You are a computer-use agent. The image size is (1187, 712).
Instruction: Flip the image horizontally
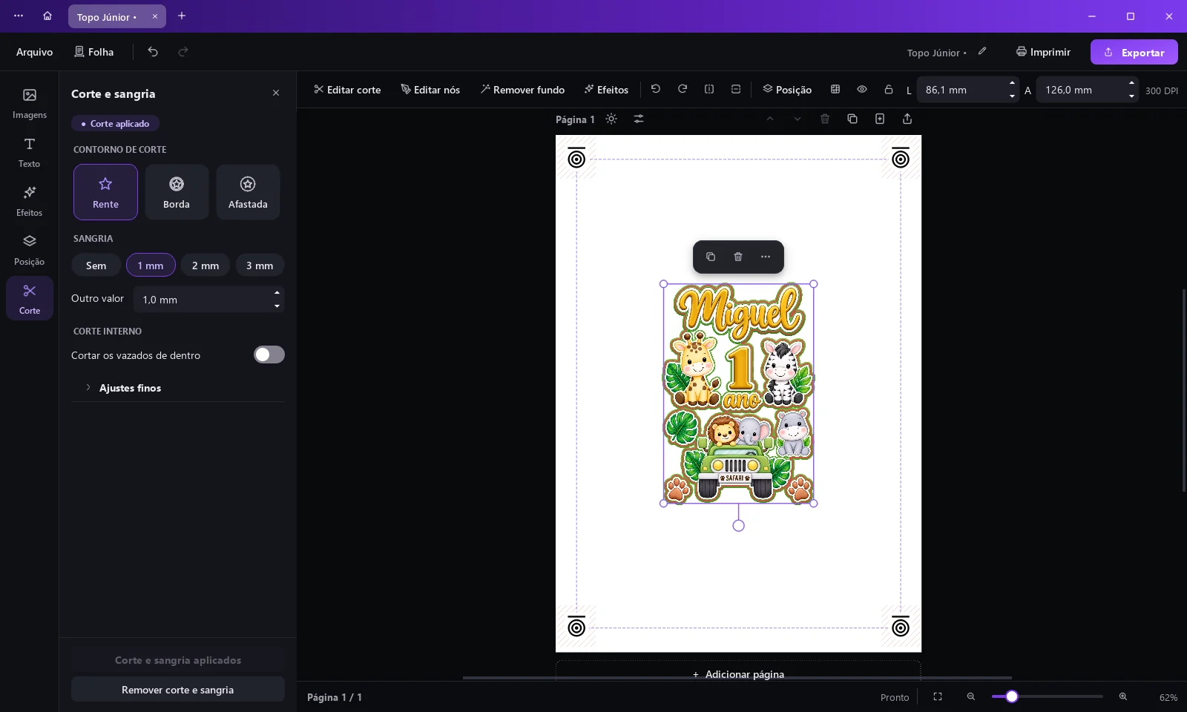click(709, 89)
